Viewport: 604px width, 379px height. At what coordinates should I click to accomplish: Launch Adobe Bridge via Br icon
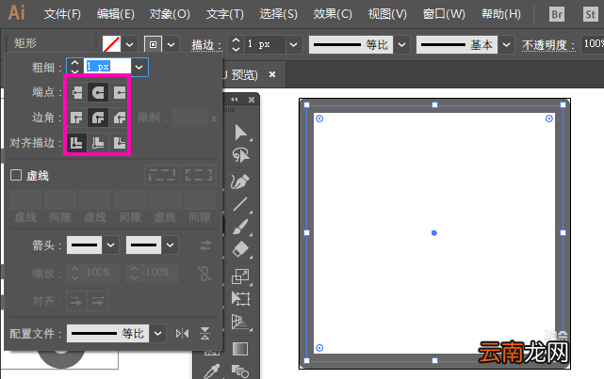click(557, 15)
